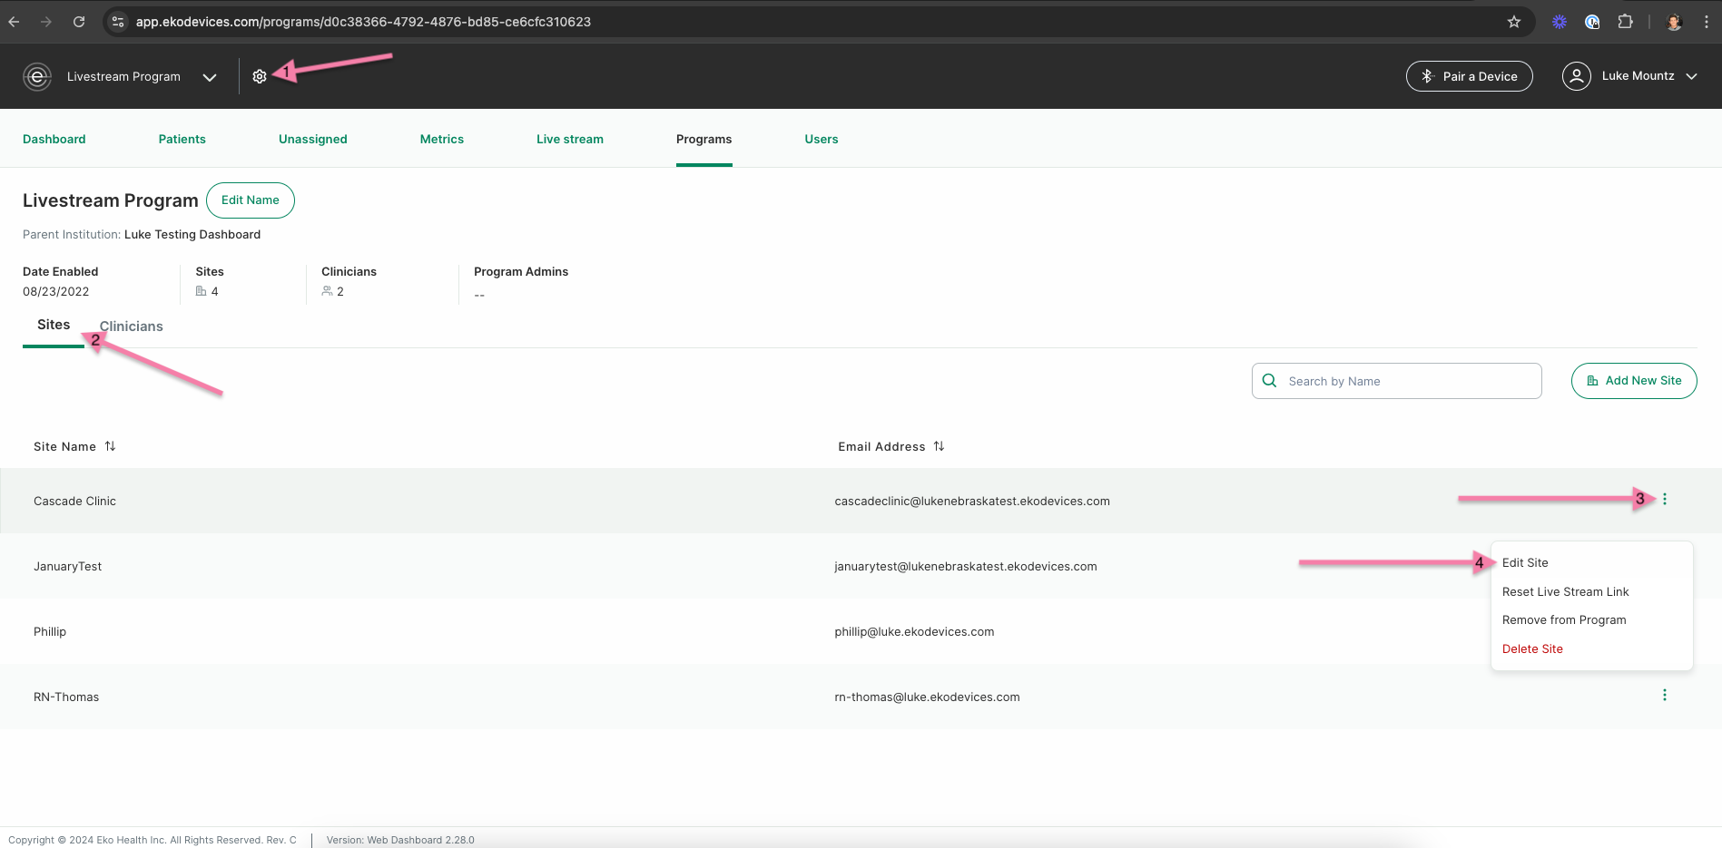Go to Dashboard tab
Image resolution: width=1722 pixels, height=848 pixels.
tap(54, 139)
